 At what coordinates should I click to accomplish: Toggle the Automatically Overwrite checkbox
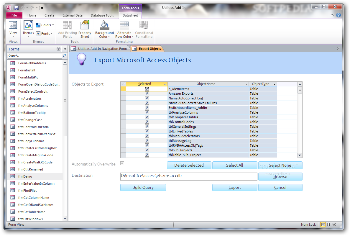coord(122,163)
